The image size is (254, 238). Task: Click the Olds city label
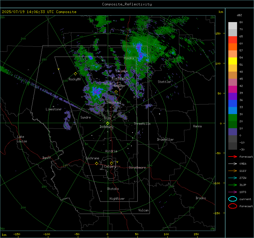coord(108,118)
